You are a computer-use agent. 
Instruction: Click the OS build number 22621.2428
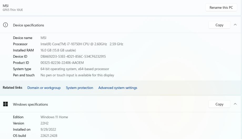(49, 136)
